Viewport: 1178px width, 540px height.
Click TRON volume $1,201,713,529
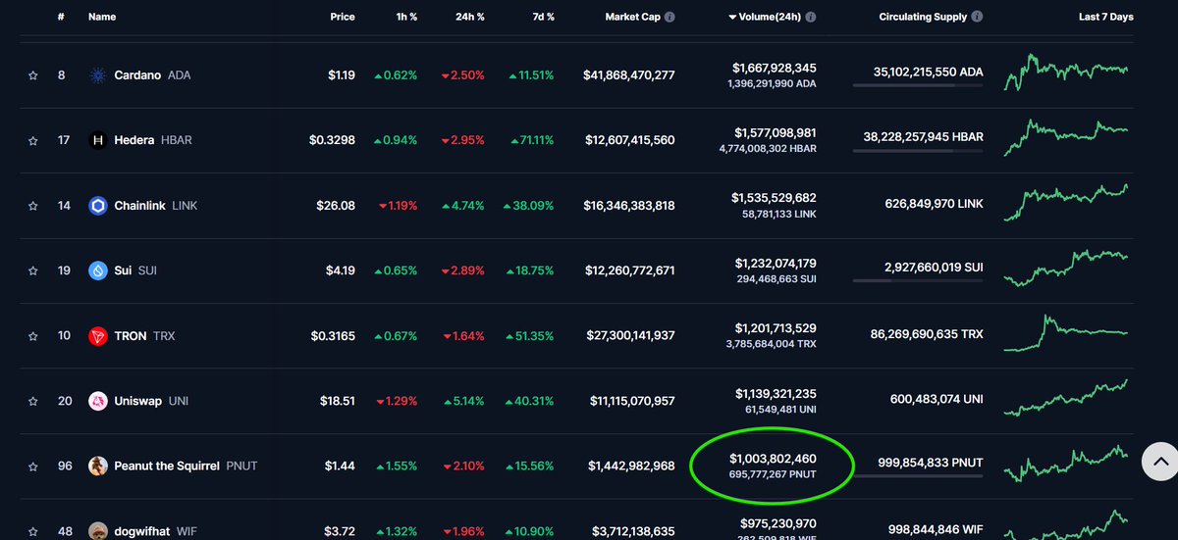[774, 327]
